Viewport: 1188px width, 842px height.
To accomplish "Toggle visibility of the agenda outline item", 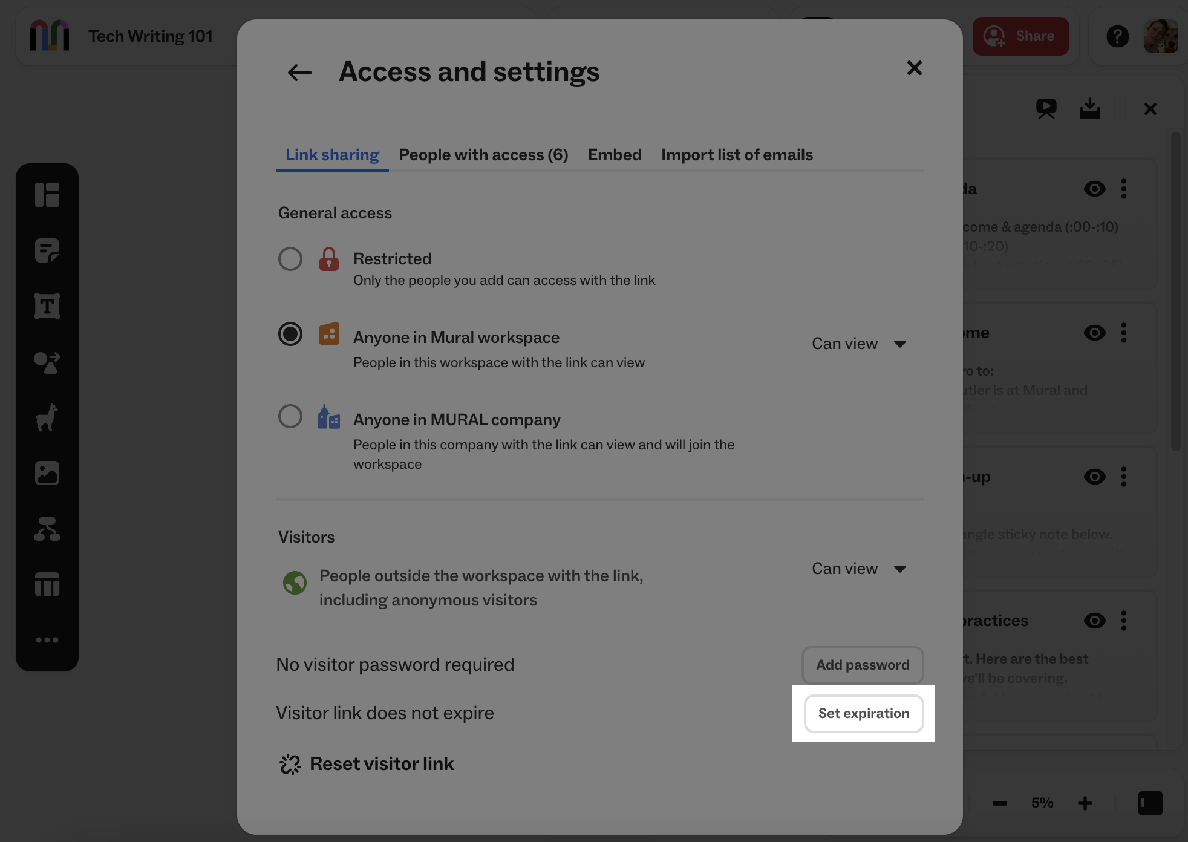I will 1095,189.
